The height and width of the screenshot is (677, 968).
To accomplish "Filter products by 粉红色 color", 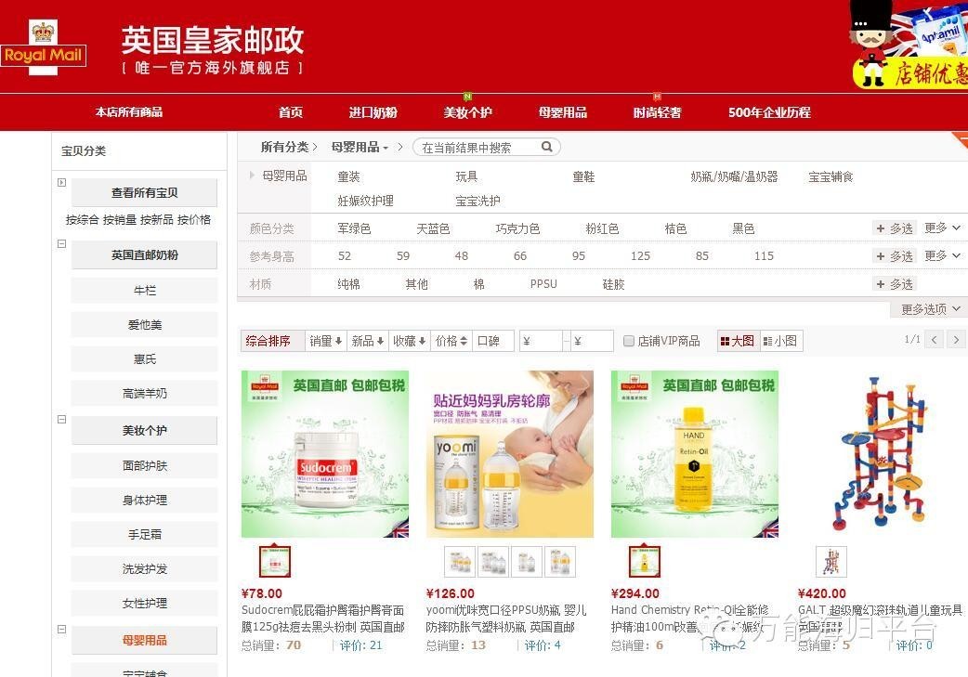I will 602,228.
